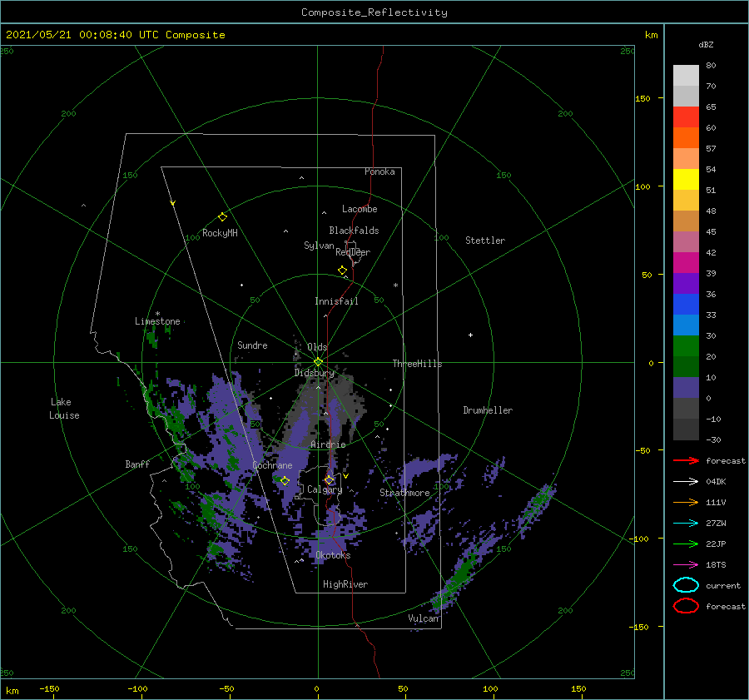
Task: Click the yellow diamond marker at Calgary
Action: tap(329, 479)
